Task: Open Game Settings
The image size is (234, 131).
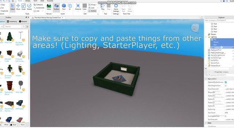Action: point(116,8)
